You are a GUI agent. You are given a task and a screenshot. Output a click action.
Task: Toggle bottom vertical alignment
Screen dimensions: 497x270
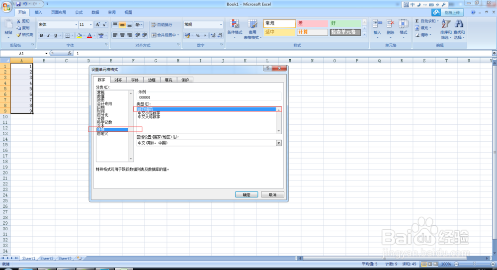click(x=129, y=25)
